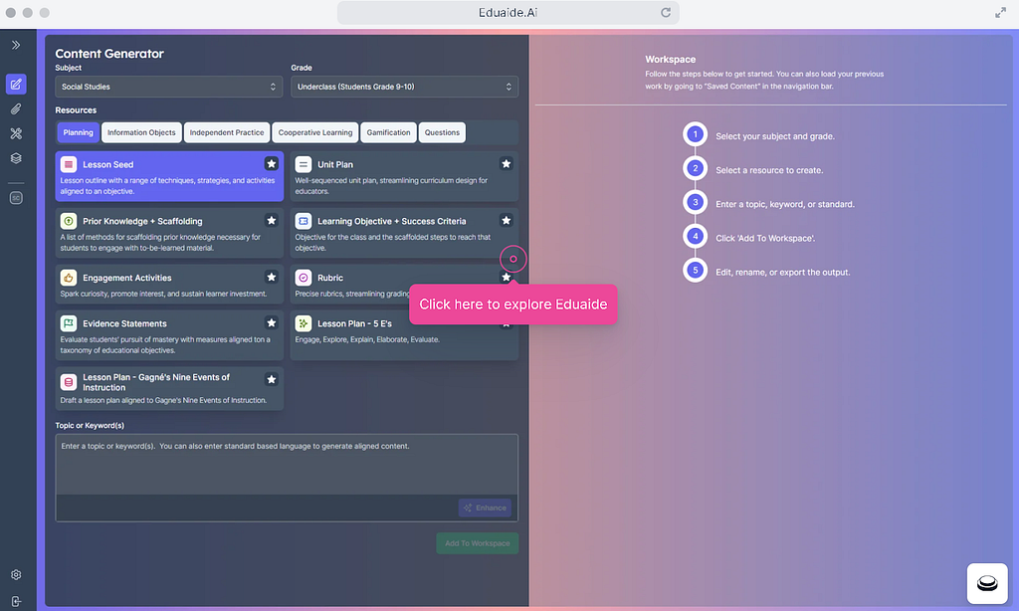Click Prior Knowledge + Scaffolding card icon
This screenshot has width=1019, height=611.
(69, 221)
